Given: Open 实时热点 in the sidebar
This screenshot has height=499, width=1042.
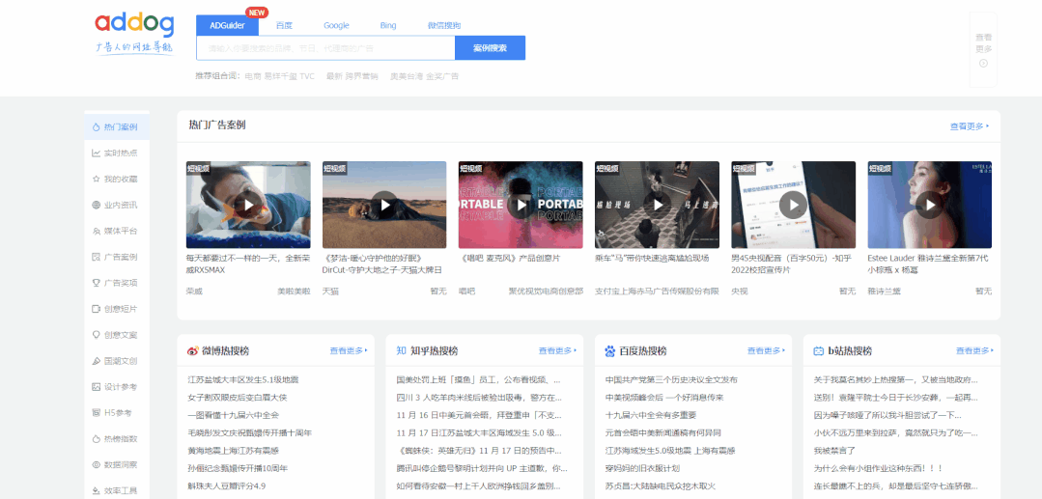Looking at the screenshot, I should 117,152.
